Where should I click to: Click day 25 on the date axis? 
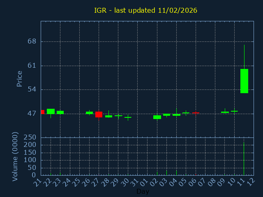76,181
